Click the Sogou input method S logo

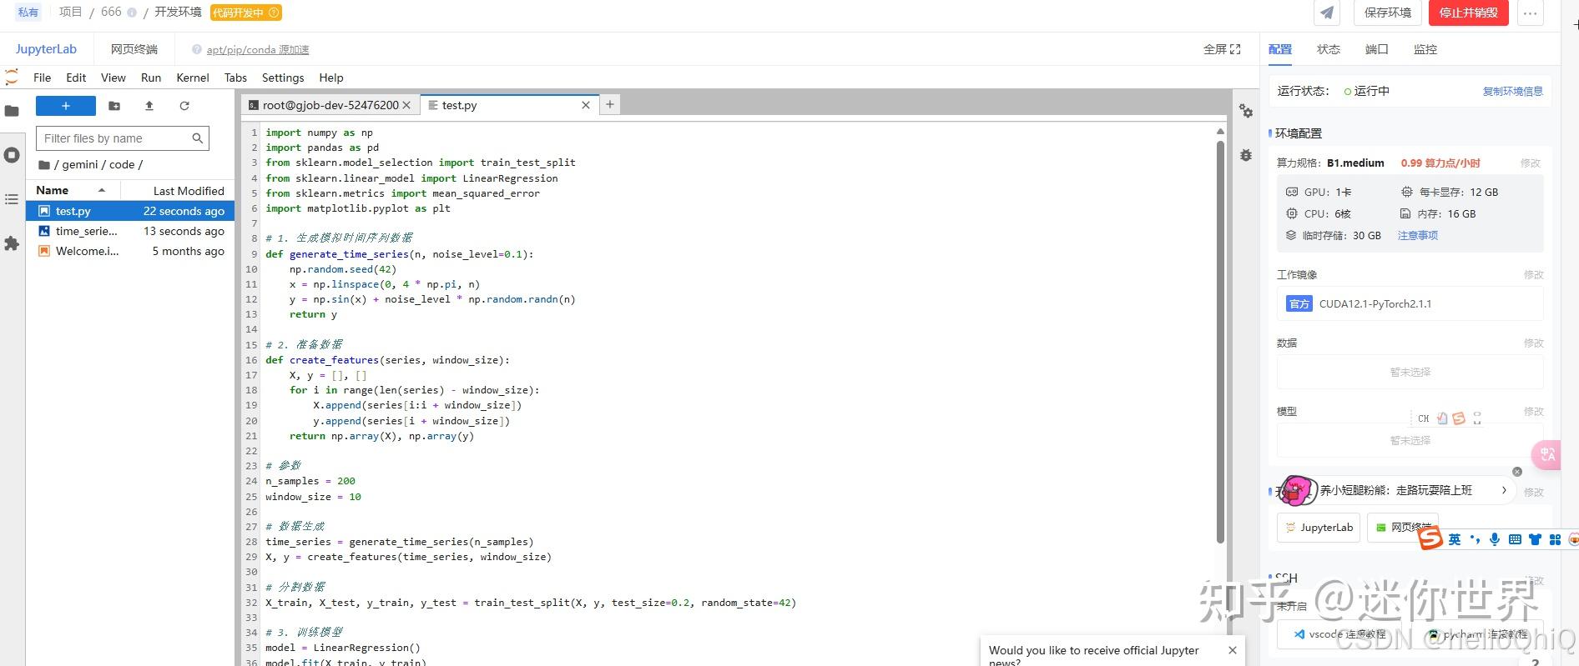coord(1430,538)
